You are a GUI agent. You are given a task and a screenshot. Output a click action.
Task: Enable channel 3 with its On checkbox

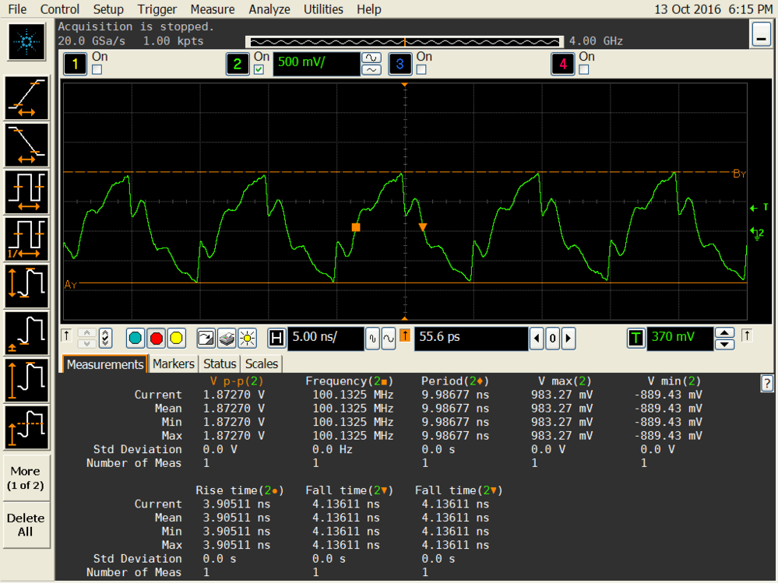[421, 70]
